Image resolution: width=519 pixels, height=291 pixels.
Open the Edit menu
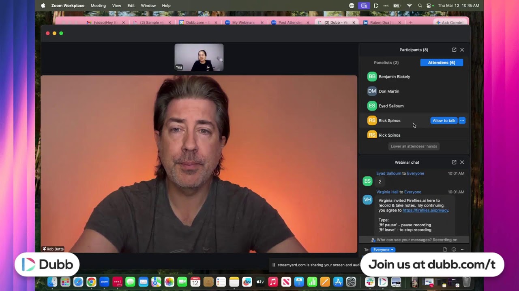[131, 6]
